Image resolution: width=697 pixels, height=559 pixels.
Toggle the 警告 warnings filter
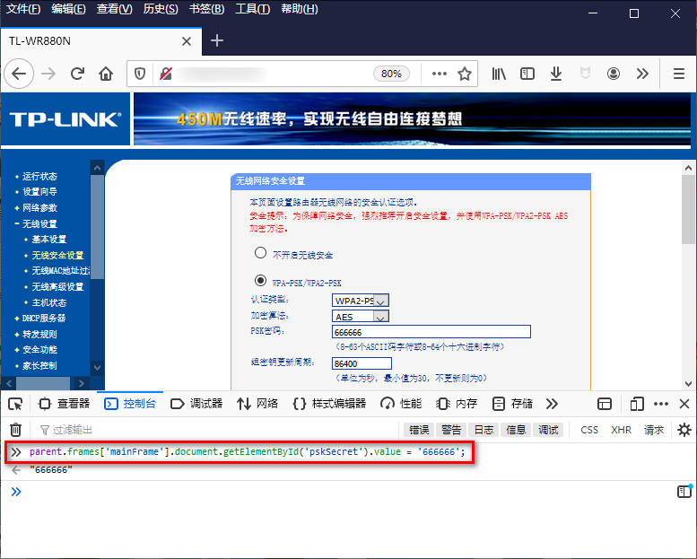(x=451, y=430)
